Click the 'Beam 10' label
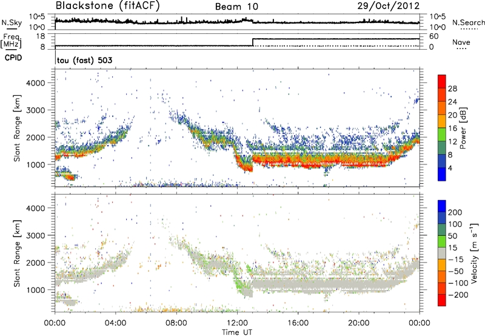Image resolution: width=485 pixels, height=336 pixels. click(x=236, y=7)
